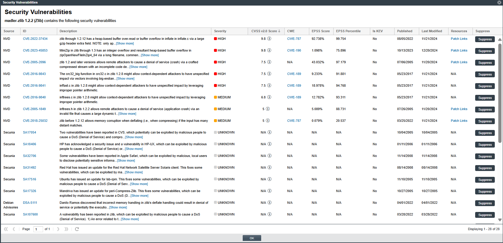
Task: Click the page number input field
Action: tap(38, 229)
